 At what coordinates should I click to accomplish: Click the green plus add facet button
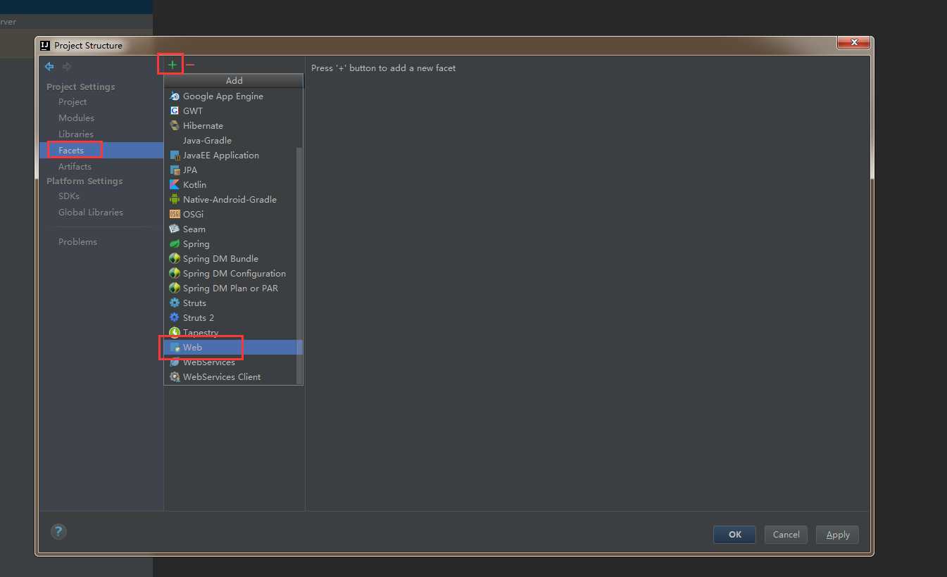[172, 65]
